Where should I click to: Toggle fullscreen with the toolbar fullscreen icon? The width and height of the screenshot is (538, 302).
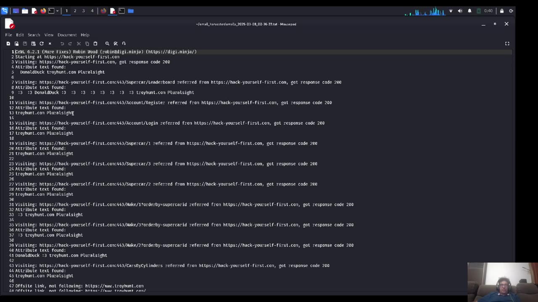click(507, 44)
